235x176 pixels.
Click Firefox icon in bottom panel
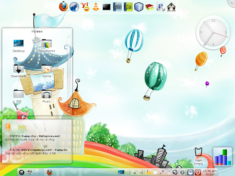[x=50, y=172]
